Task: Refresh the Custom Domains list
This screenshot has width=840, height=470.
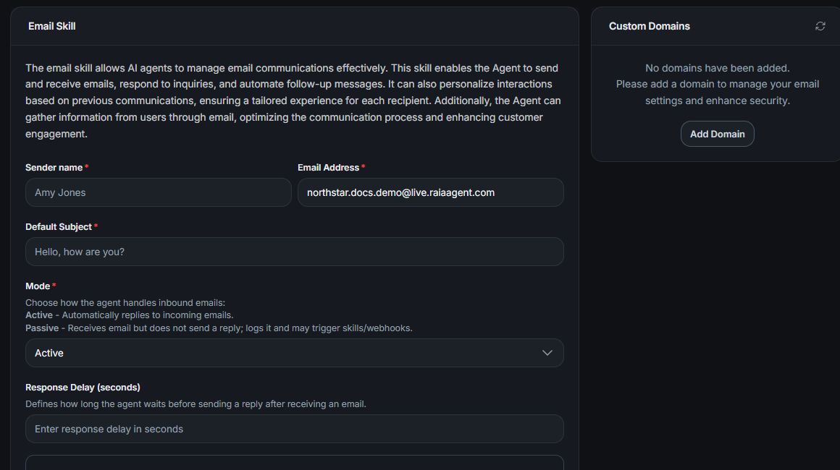Action: [x=820, y=26]
